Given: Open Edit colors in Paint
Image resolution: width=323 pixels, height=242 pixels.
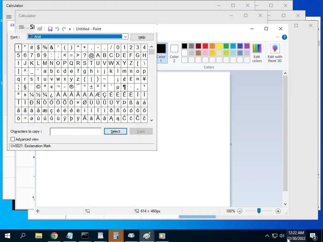Looking at the screenshot, I should click(x=257, y=53).
